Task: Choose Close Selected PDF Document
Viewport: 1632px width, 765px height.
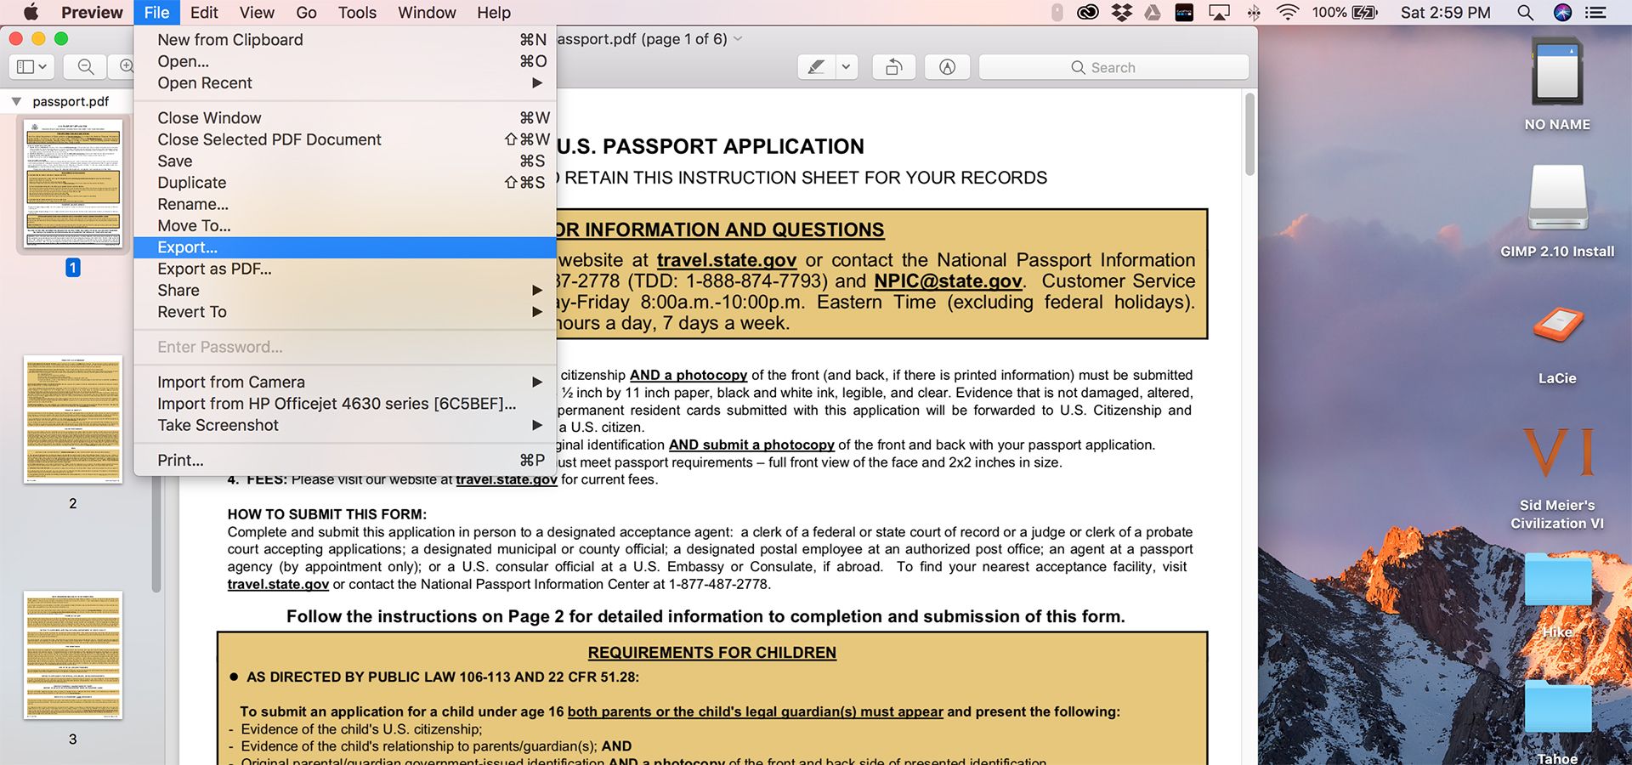Action: tap(345, 139)
